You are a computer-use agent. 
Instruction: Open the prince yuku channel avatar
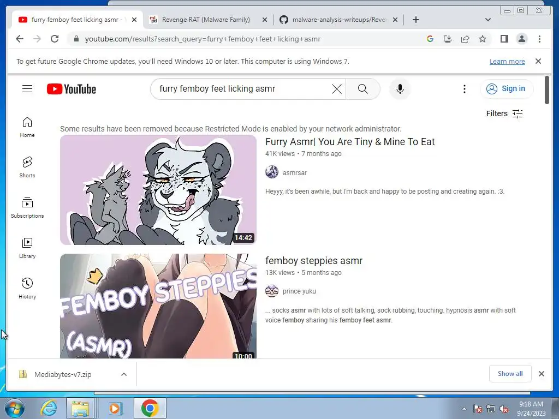coord(272,291)
